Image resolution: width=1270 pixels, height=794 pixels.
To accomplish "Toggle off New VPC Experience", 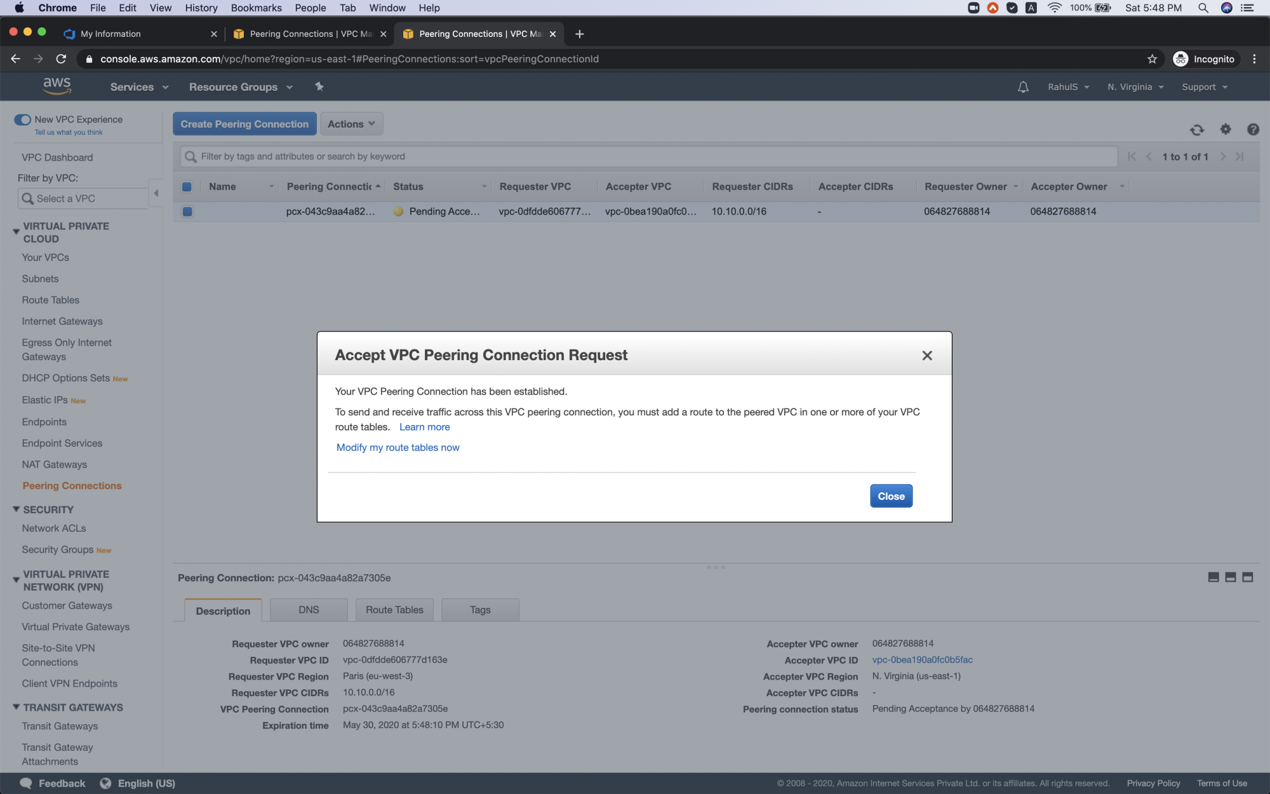I will (23, 119).
